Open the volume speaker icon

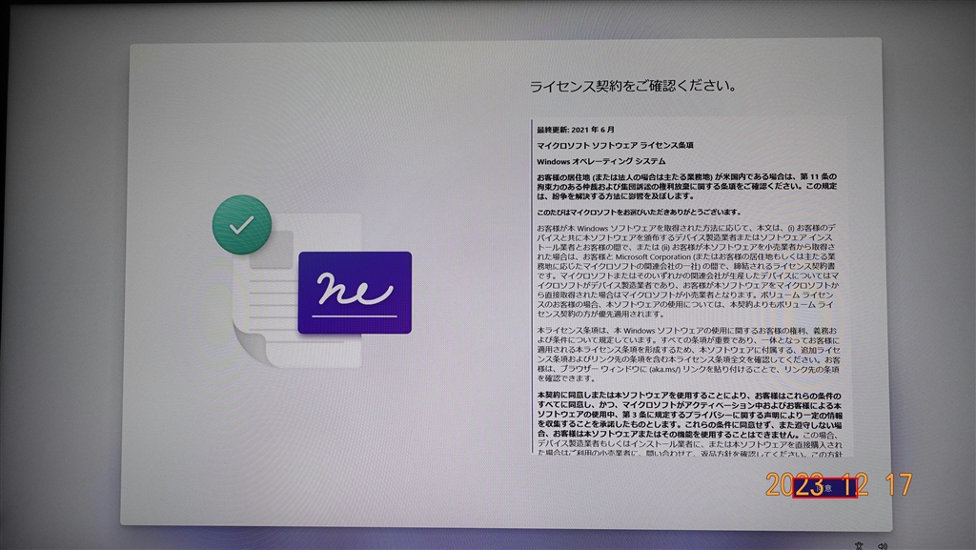click(x=883, y=545)
